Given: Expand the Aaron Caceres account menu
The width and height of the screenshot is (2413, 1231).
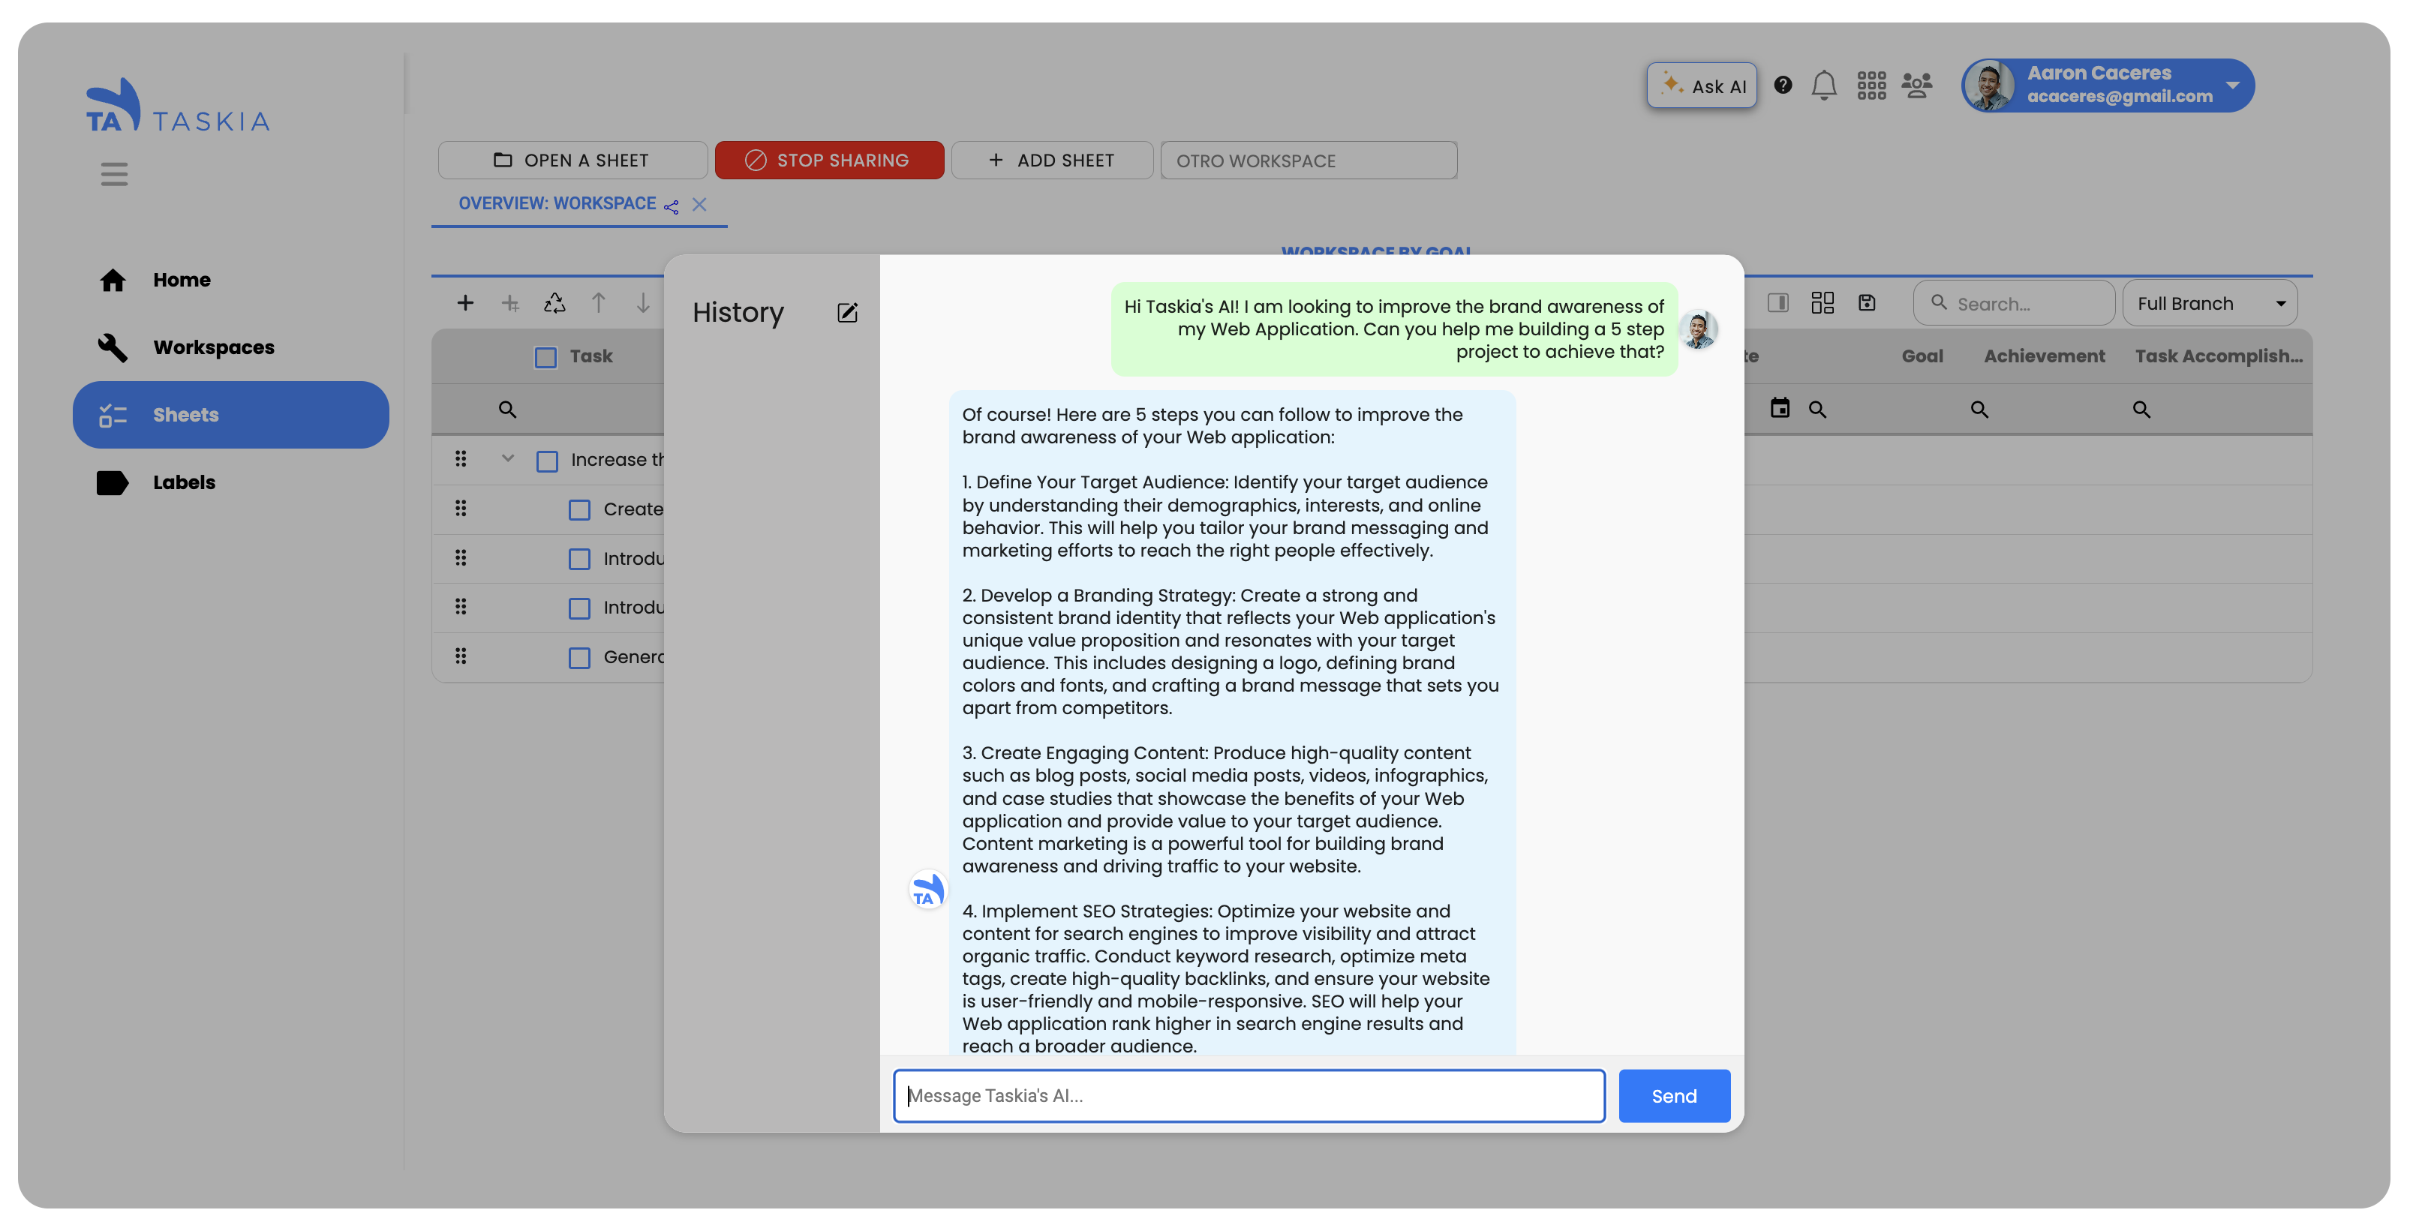Looking at the screenshot, I should (2232, 86).
